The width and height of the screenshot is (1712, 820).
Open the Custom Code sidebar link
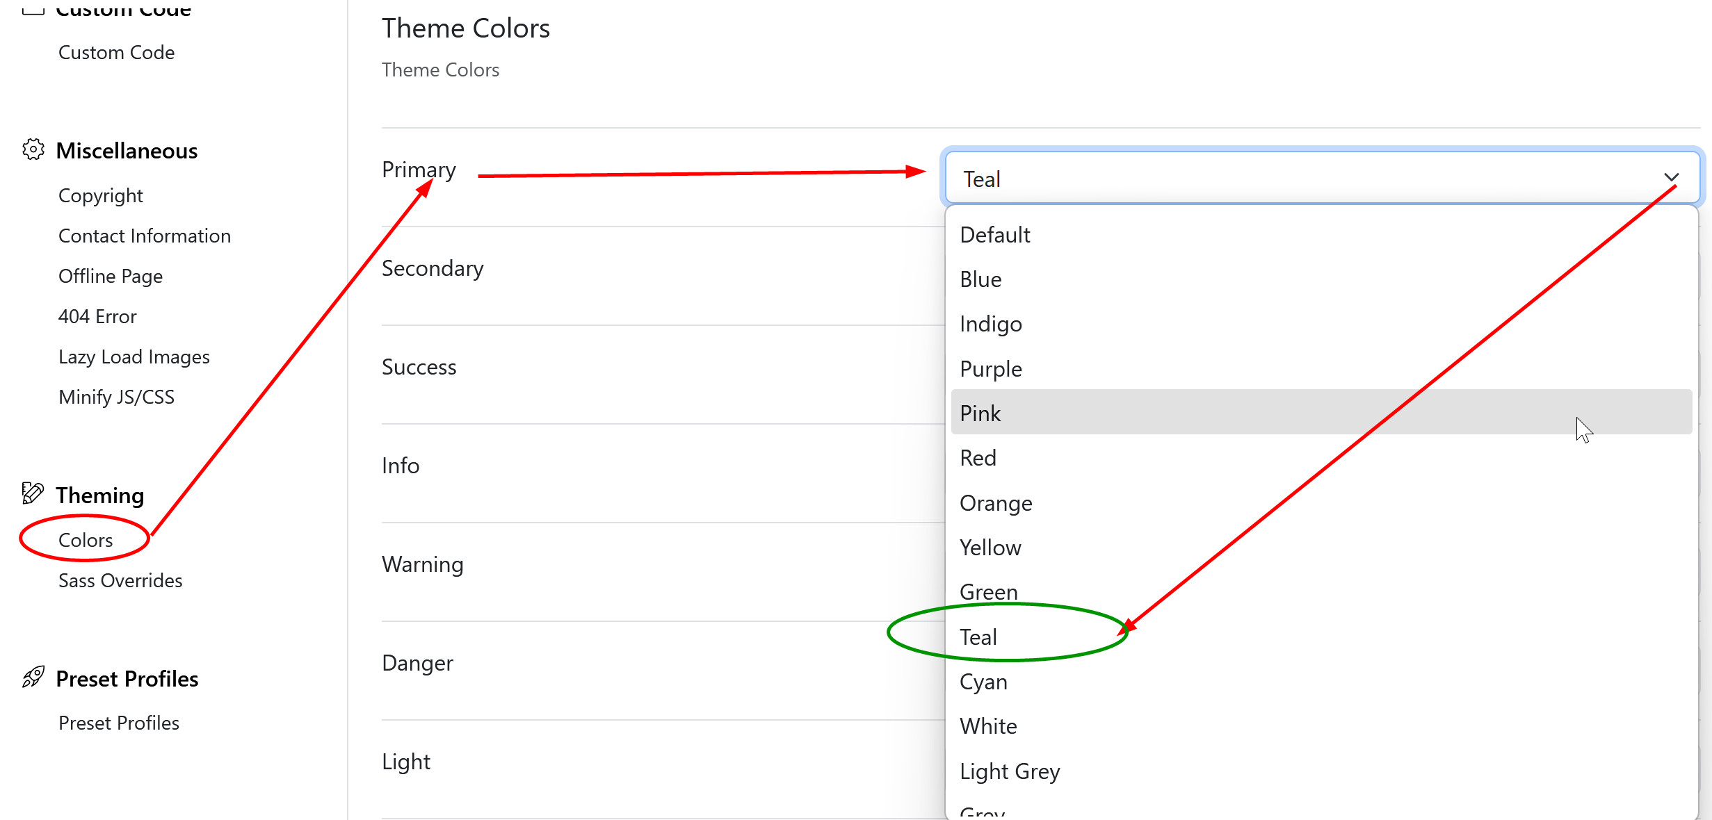(x=116, y=52)
